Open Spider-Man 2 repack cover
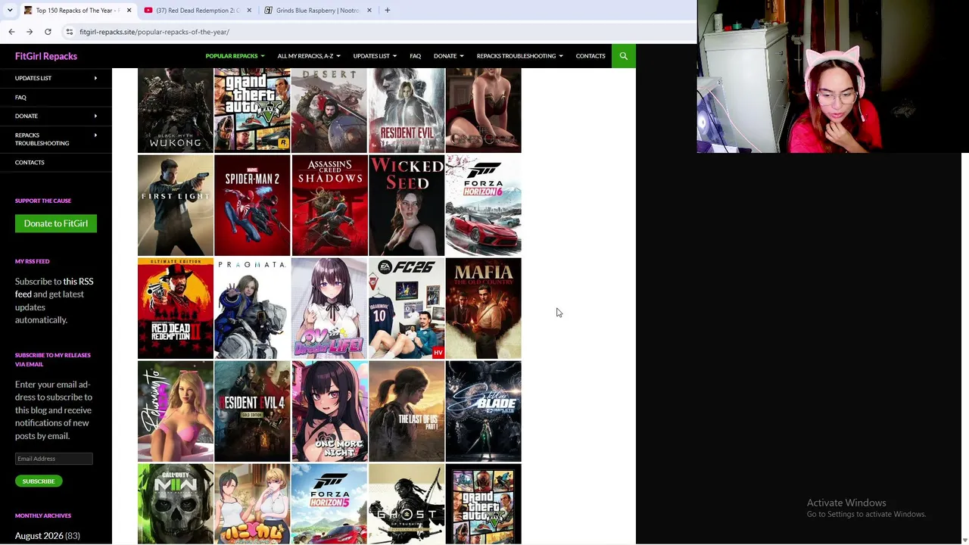This screenshot has width=969, height=545. point(253,206)
